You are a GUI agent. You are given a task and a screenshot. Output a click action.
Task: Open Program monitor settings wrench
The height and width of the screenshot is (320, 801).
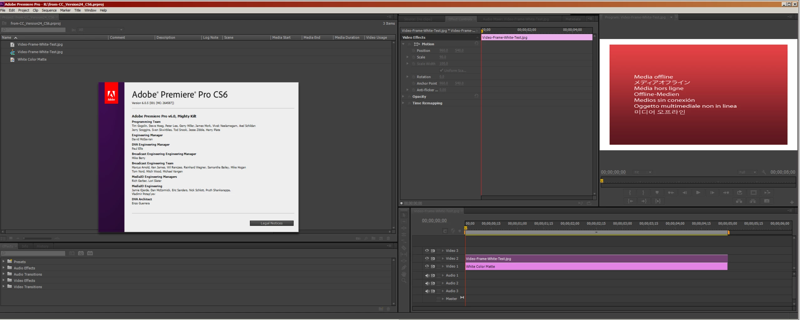tap(764, 172)
